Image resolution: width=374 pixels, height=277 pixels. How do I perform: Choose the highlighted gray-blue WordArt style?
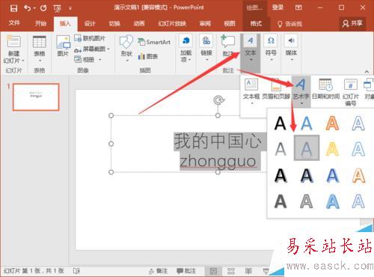click(x=307, y=148)
